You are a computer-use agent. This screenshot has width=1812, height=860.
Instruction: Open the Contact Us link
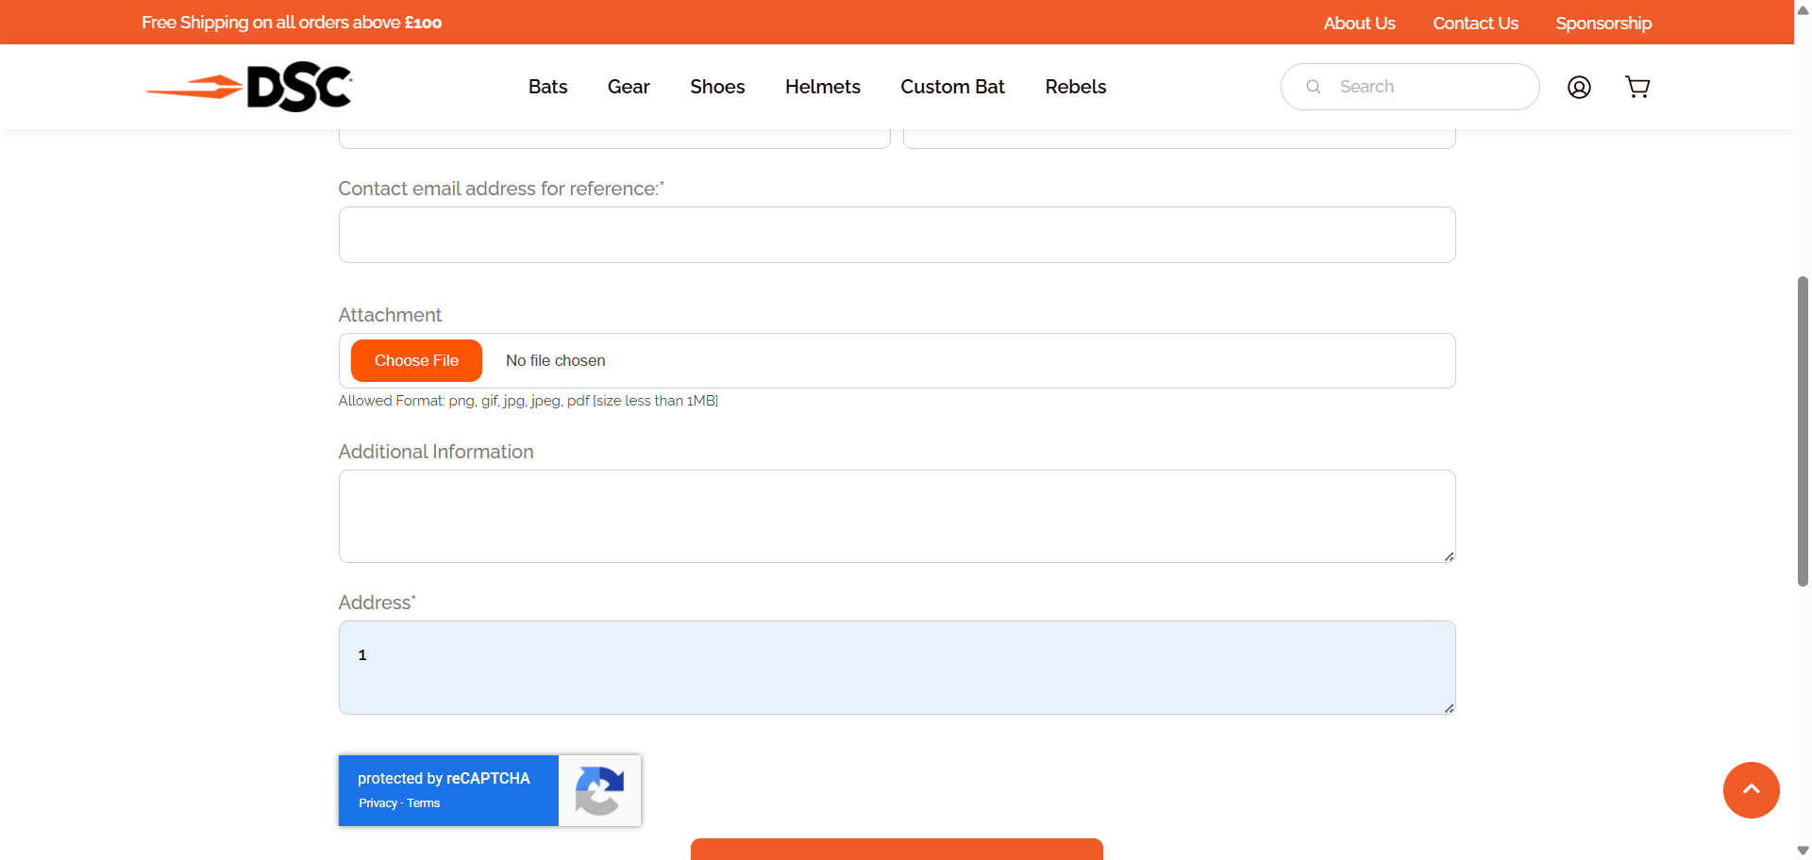(x=1475, y=23)
